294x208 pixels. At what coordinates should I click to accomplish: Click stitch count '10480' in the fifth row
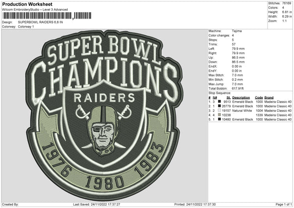[x=226, y=119]
